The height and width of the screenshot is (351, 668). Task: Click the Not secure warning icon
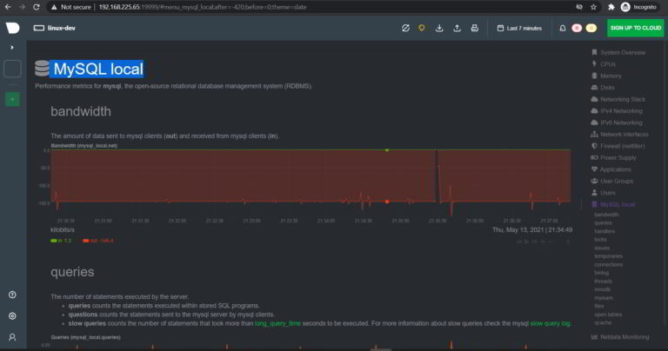click(54, 7)
